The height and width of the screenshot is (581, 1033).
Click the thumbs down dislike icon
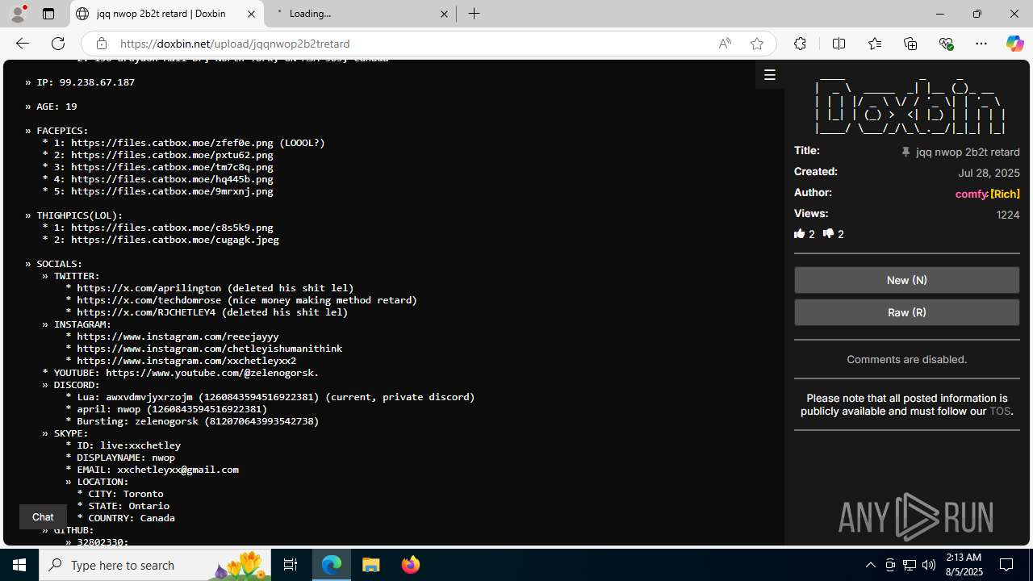pos(828,234)
